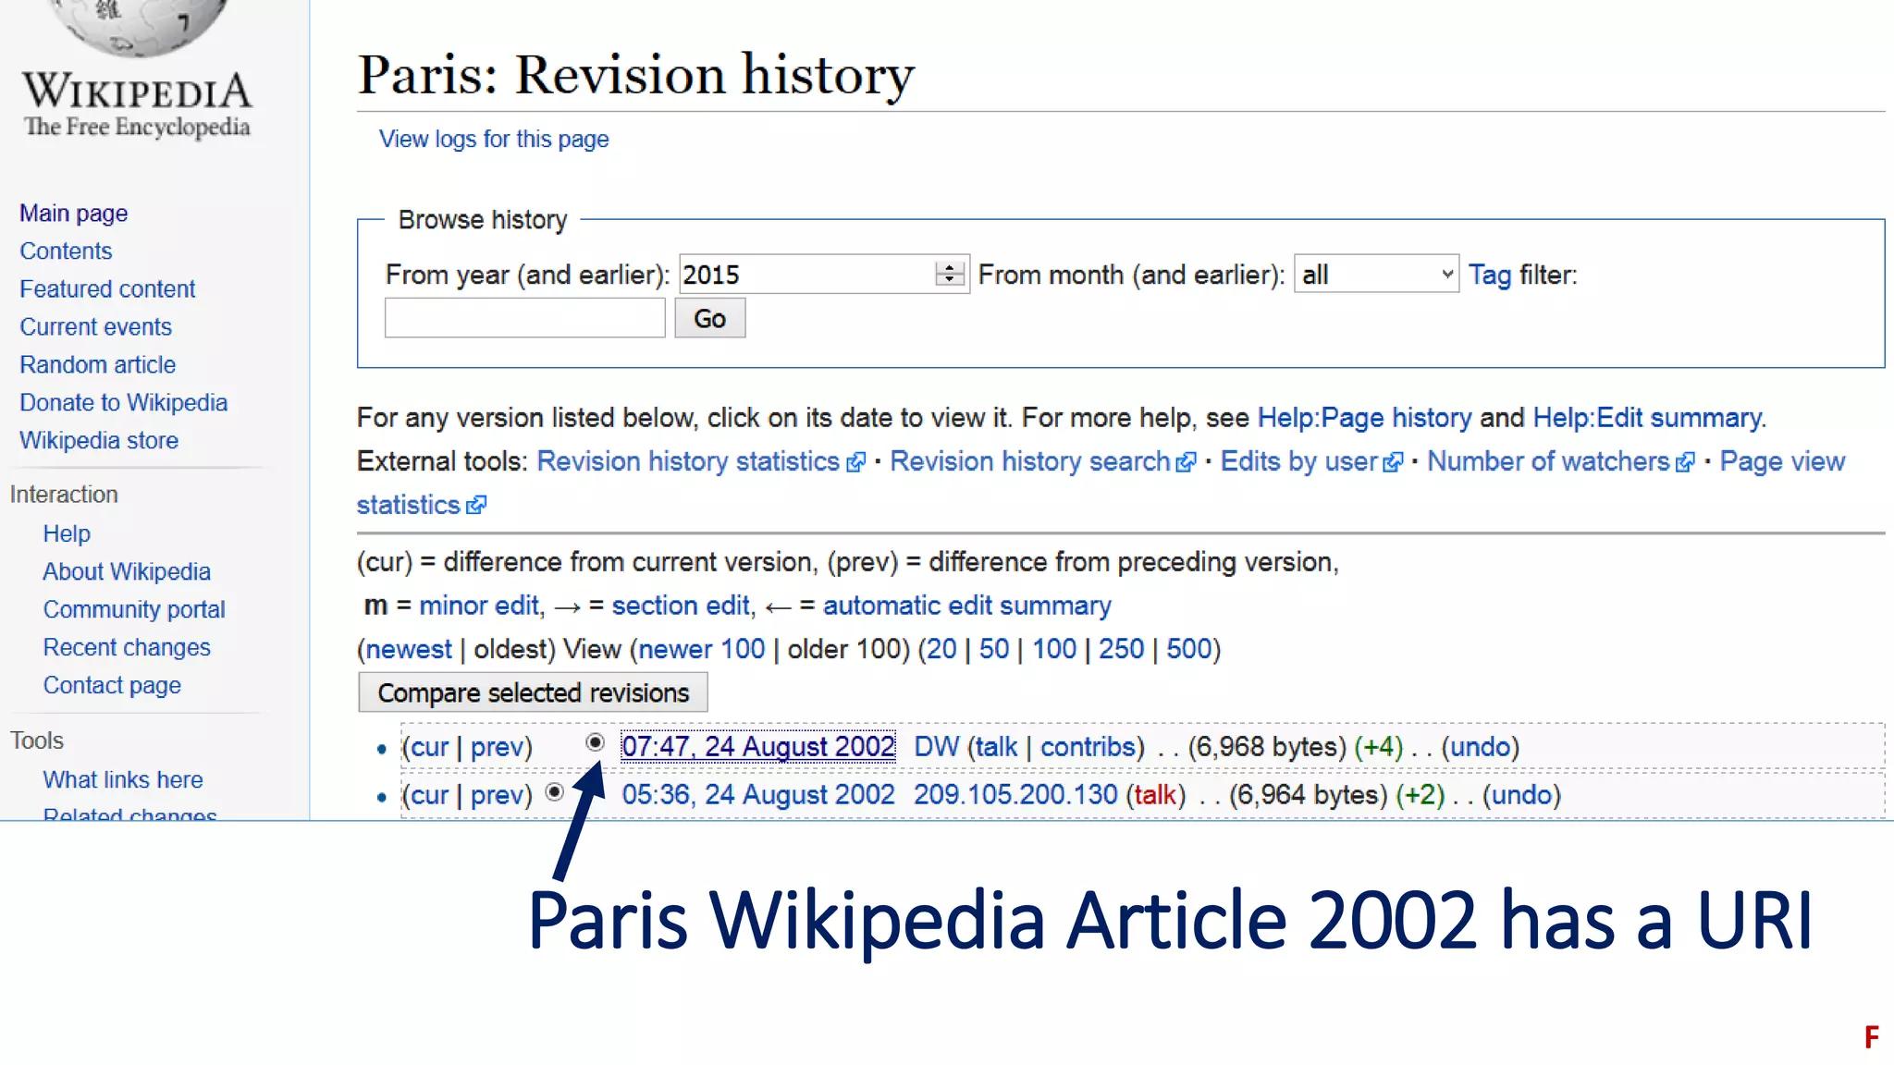This screenshot has width=1894, height=1065.
Task: Click external link icon after Revision history statistics
Action: point(856,462)
